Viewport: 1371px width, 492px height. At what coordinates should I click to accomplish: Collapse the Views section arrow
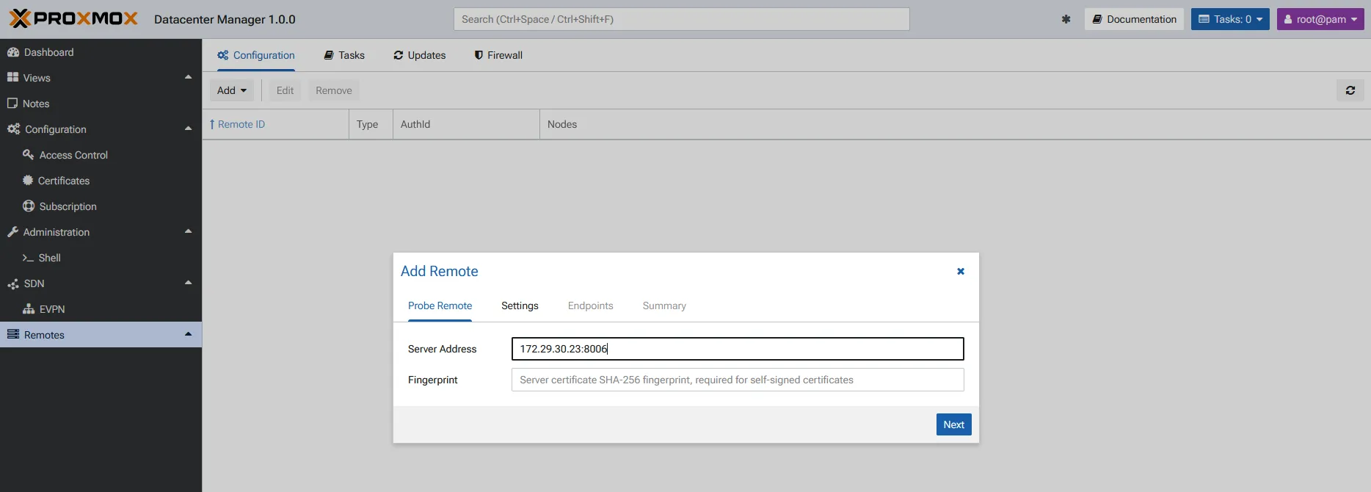188,77
